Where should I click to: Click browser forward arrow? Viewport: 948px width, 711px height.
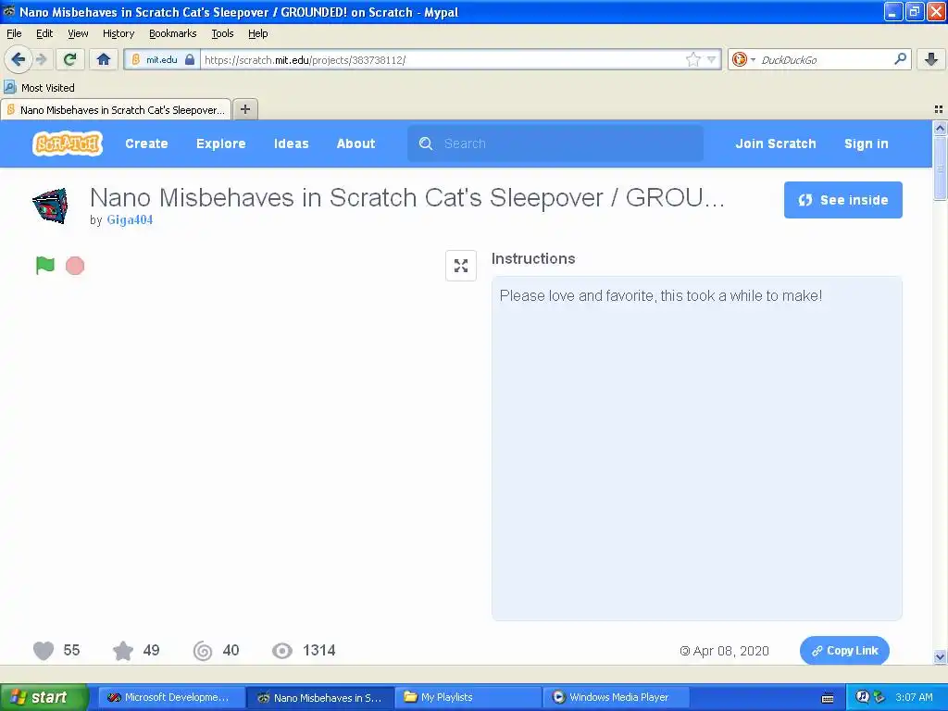click(x=41, y=59)
